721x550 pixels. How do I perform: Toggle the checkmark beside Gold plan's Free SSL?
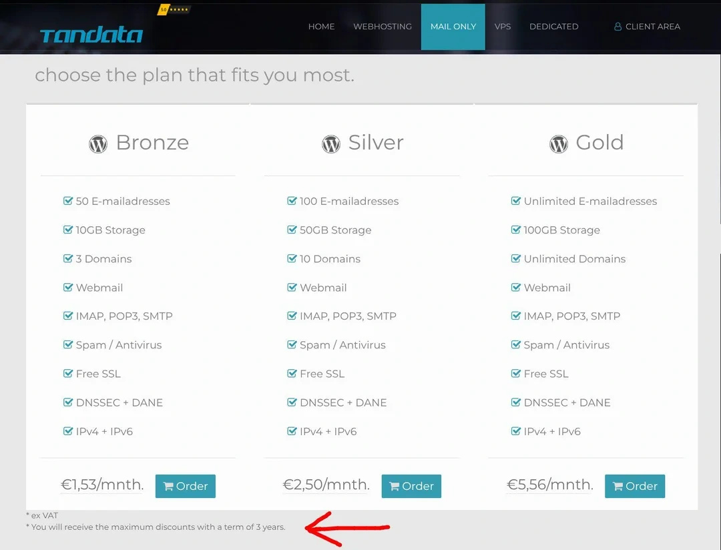515,374
